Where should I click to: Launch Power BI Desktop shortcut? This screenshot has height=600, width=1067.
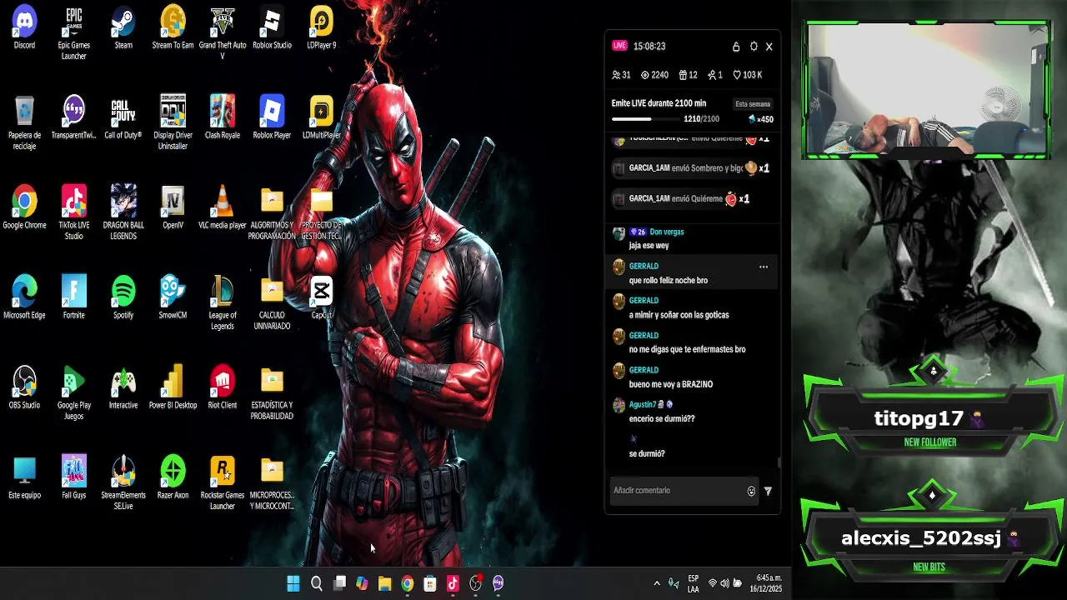173,388
